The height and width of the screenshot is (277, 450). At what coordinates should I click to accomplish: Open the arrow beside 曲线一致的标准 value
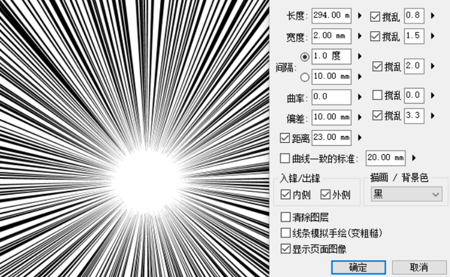(x=414, y=158)
